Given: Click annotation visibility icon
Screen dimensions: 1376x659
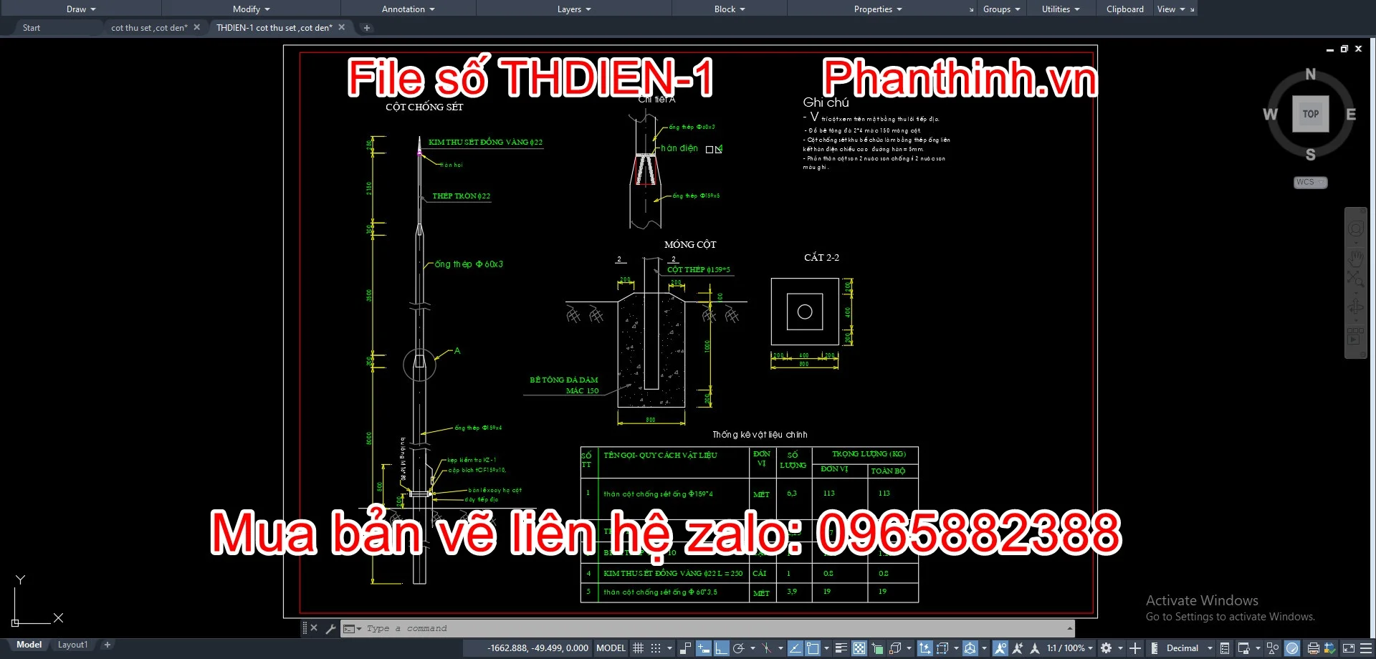Looking at the screenshot, I should (1000, 648).
